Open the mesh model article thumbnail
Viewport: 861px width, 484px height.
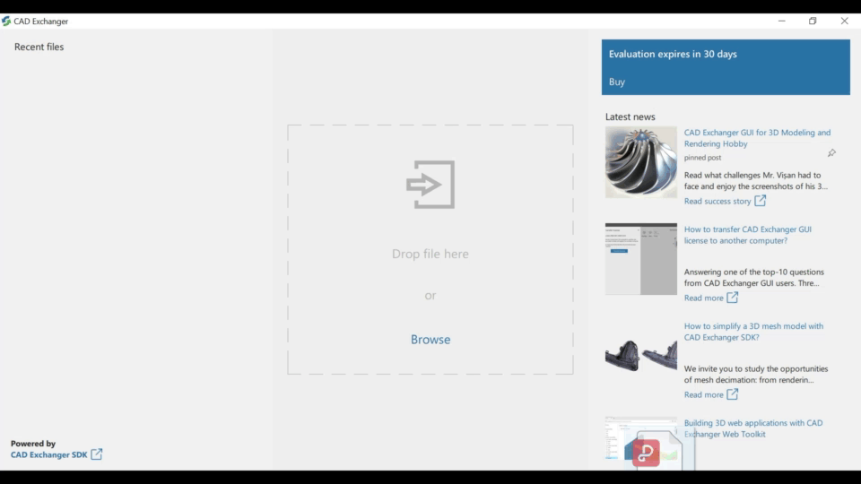(640, 356)
